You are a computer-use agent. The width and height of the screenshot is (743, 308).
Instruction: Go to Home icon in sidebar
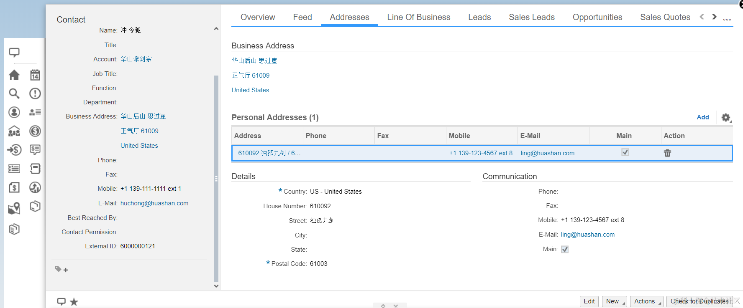[14, 75]
